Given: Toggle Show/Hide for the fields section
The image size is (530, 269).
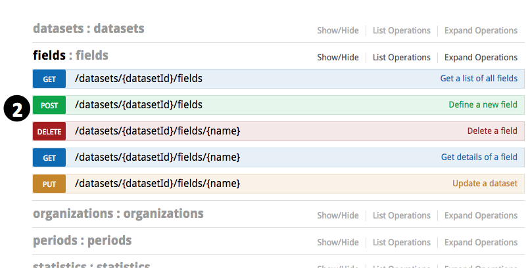Looking at the screenshot, I should coord(338,57).
